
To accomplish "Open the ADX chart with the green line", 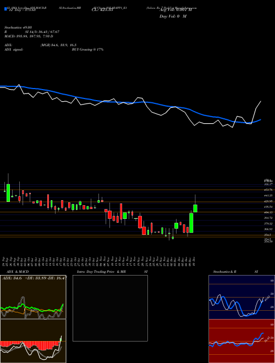I will coord(33,297).
